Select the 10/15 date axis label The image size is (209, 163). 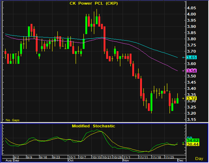(97, 157)
